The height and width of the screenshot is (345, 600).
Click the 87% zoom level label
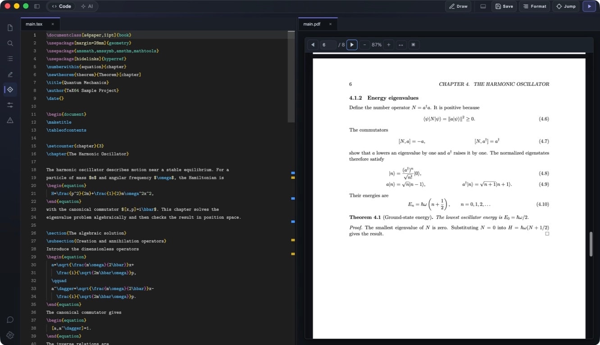tap(377, 45)
